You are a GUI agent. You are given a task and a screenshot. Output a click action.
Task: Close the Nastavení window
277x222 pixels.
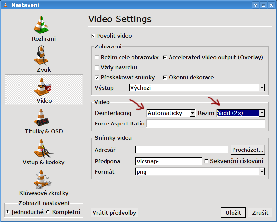pyautogui.click(x=271, y=5)
